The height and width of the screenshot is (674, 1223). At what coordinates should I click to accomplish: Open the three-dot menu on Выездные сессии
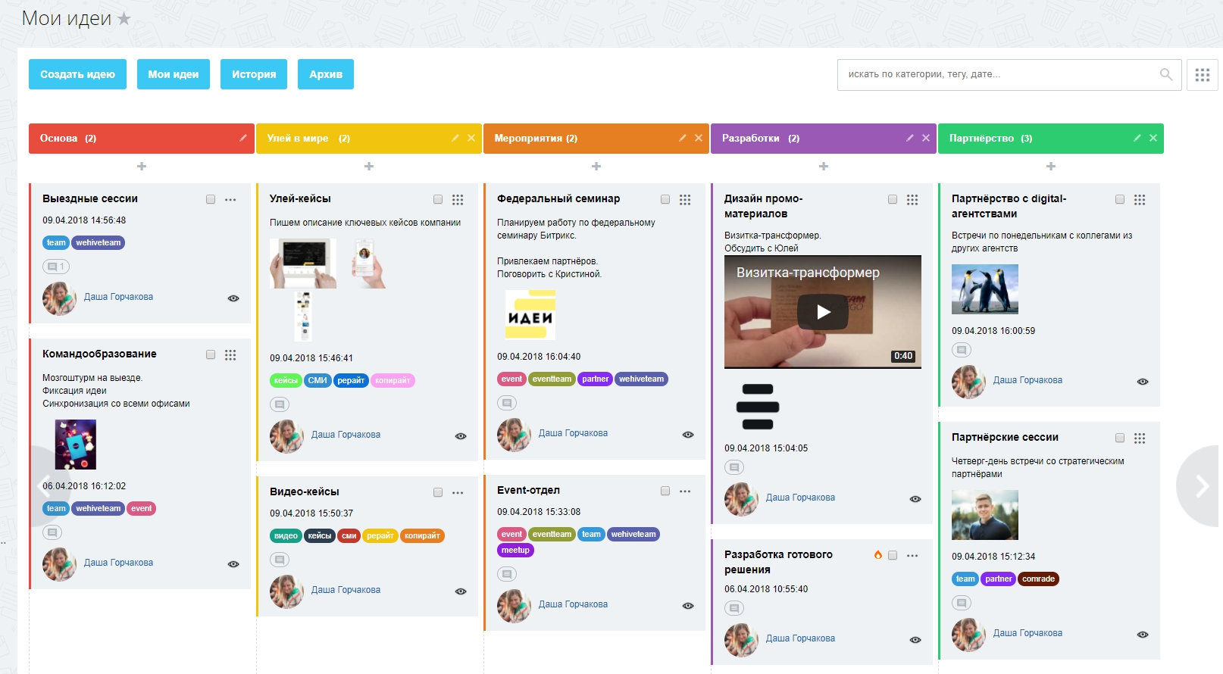pos(230,200)
